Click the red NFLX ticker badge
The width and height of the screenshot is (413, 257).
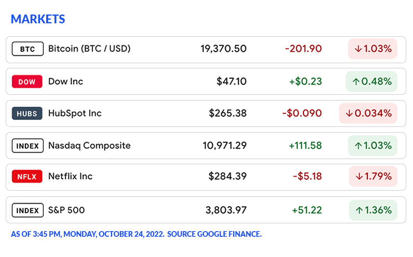tap(27, 177)
